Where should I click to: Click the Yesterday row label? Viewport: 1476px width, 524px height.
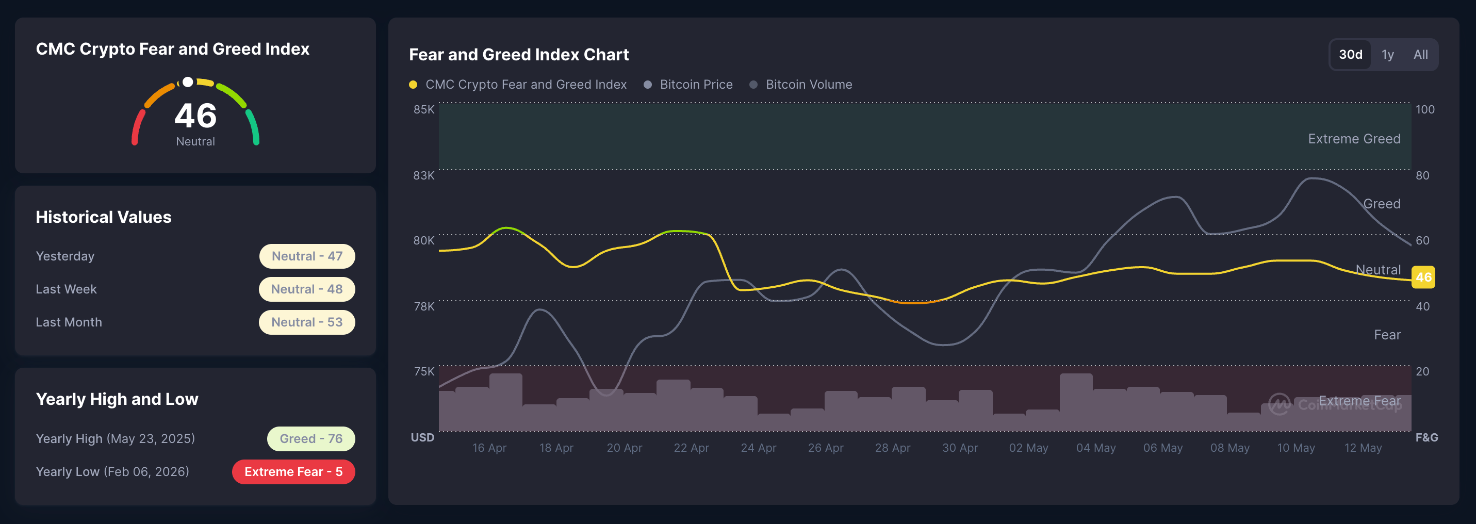tap(65, 256)
